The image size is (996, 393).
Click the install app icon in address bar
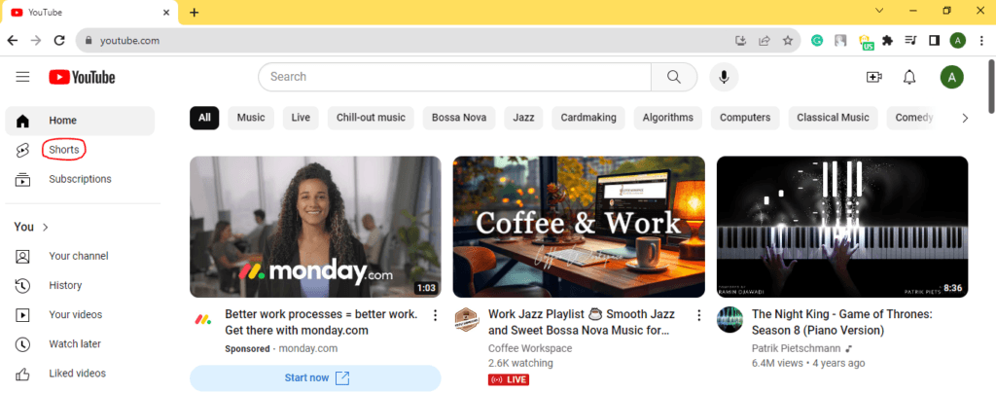(x=740, y=41)
